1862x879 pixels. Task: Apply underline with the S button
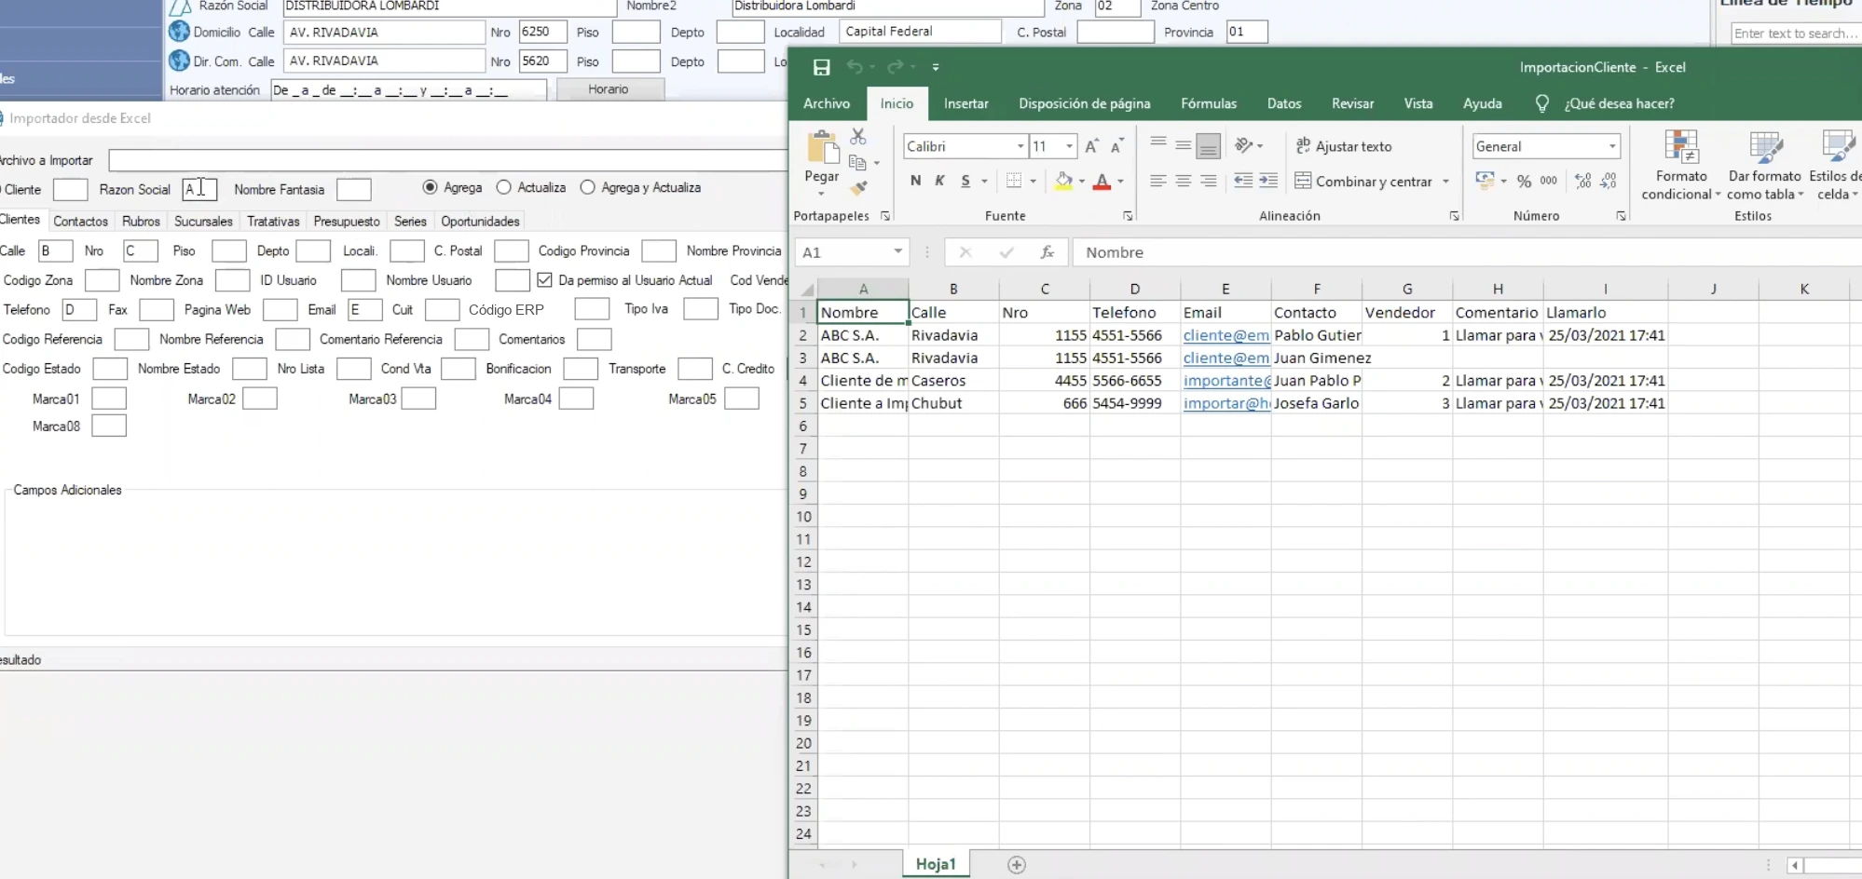tap(965, 181)
